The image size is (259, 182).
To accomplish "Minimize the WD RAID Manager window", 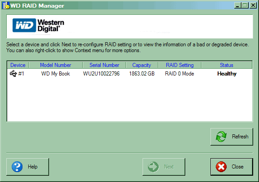I will [237, 5].
